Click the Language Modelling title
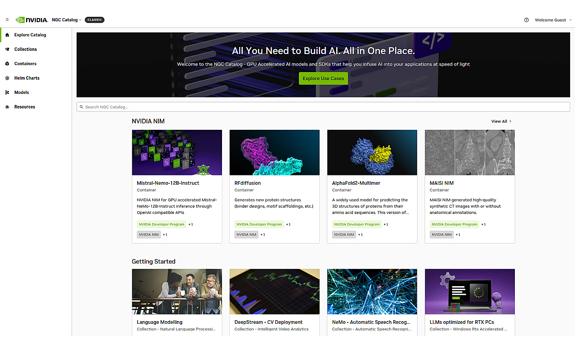This screenshot has width=575, height=349. (160, 322)
